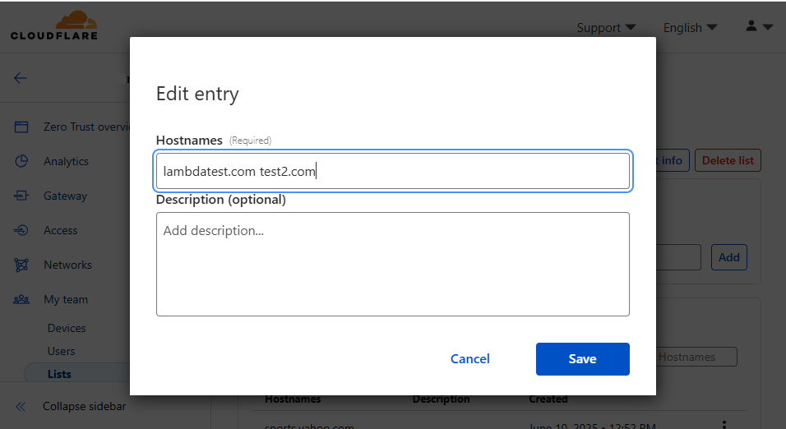Cancel the Edit entry dialog

[470, 359]
